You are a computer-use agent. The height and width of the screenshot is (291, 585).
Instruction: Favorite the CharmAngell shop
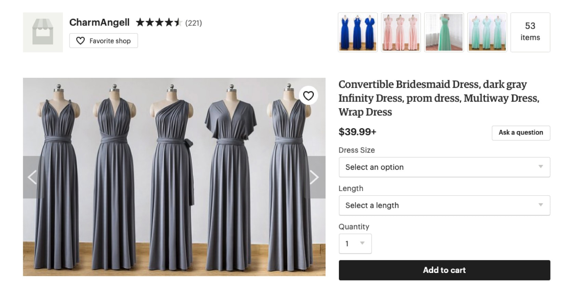coord(103,41)
